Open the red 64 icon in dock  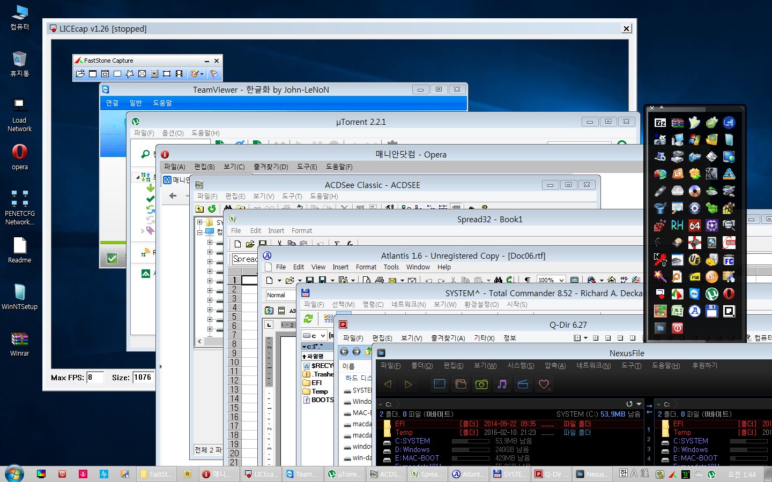click(695, 225)
